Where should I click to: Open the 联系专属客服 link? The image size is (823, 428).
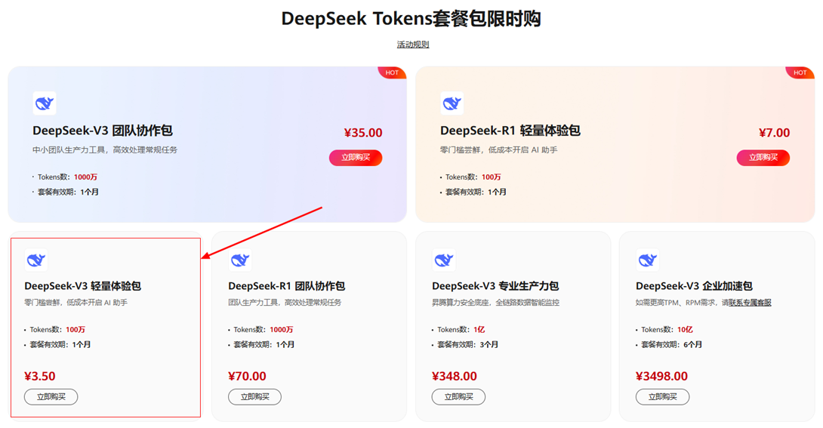pos(750,303)
